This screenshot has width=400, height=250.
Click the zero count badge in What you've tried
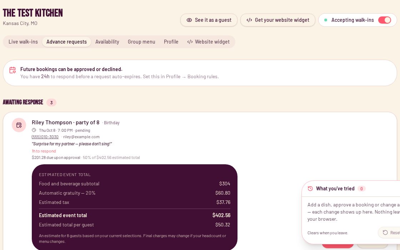pos(361,189)
